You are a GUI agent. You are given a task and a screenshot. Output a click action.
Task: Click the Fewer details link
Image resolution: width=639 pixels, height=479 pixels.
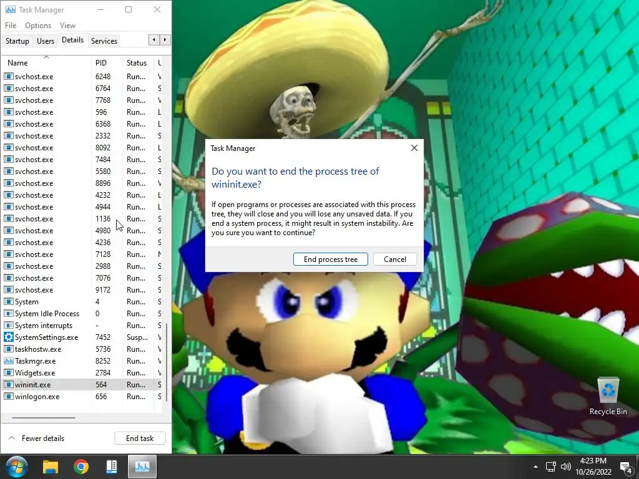pos(43,438)
